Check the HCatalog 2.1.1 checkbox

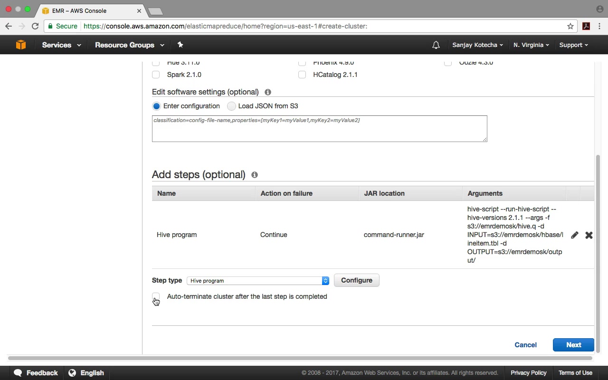pos(302,75)
